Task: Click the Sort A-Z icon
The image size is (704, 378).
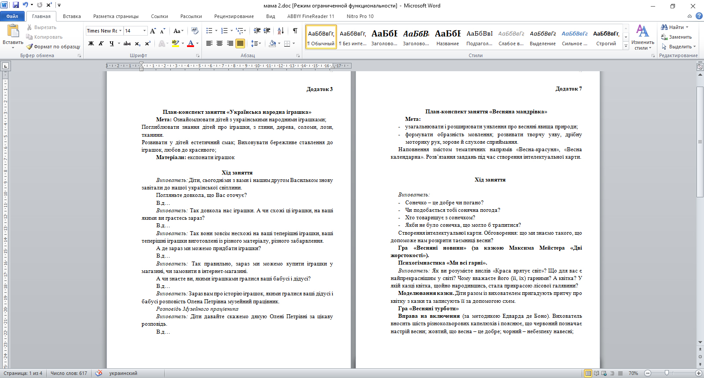Action: (281, 31)
